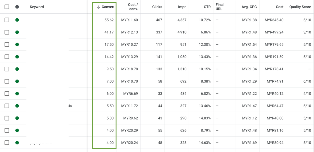Click the gray status dot in the header

point(17,7)
